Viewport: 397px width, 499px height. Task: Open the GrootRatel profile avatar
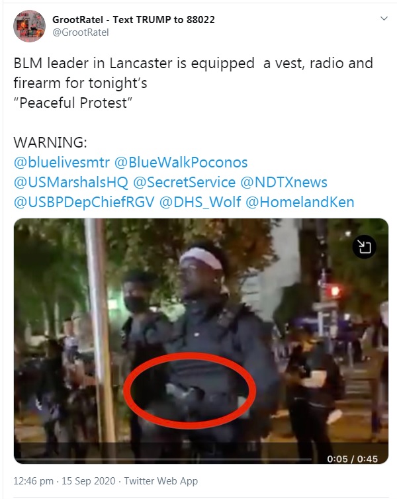[x=29, y=26]
